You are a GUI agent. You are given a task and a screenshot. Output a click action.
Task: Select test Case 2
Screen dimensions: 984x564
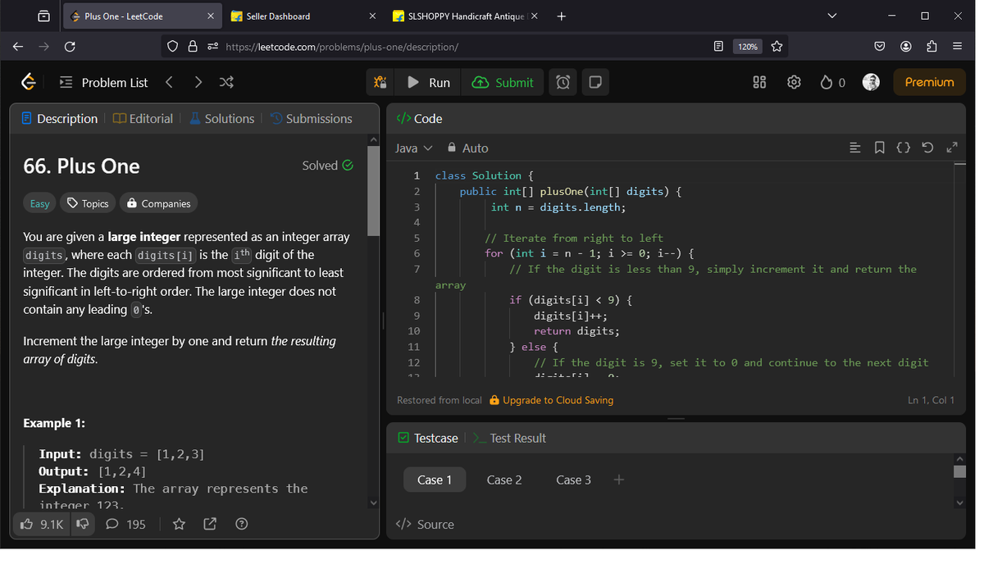pyautogui.click(x=504, y=480)
